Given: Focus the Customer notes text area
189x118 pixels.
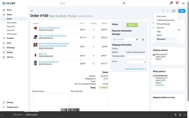Looking at the screenshot, I should [x=51, y=100].
